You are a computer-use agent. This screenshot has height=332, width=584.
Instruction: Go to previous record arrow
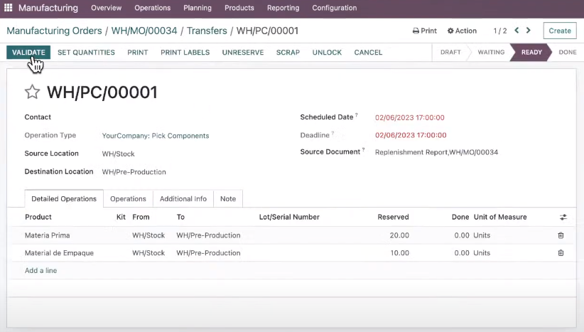point(517,31)
